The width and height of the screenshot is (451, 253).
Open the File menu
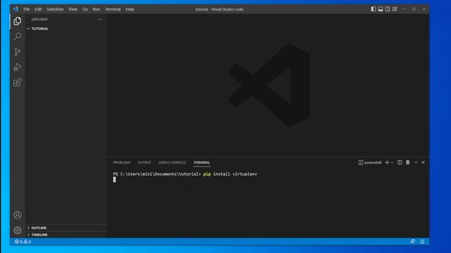[x=27, y=9]
